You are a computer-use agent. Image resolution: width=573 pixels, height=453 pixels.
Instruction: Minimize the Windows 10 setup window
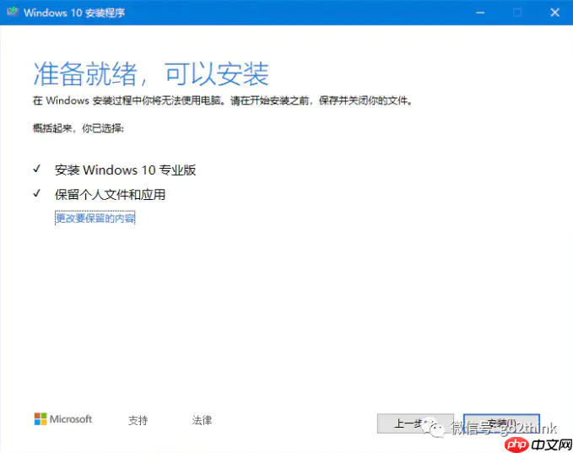tap(480, 13)
